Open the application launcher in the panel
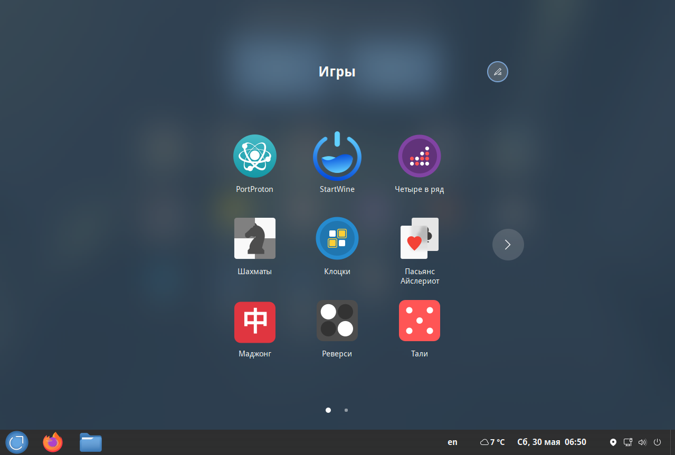This screenshot has height=455, width=675. coord(17,442)
